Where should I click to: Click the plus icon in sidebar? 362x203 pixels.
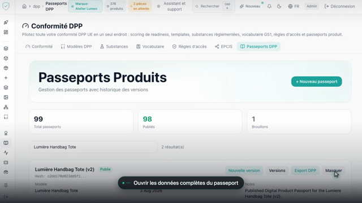click(x=6, y=78)
